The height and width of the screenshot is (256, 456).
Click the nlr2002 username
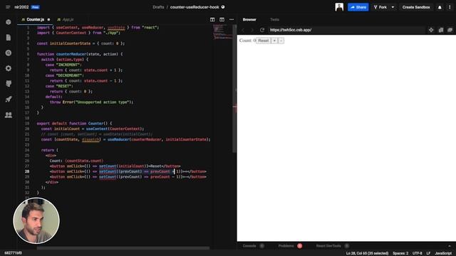tap(21, 7)
